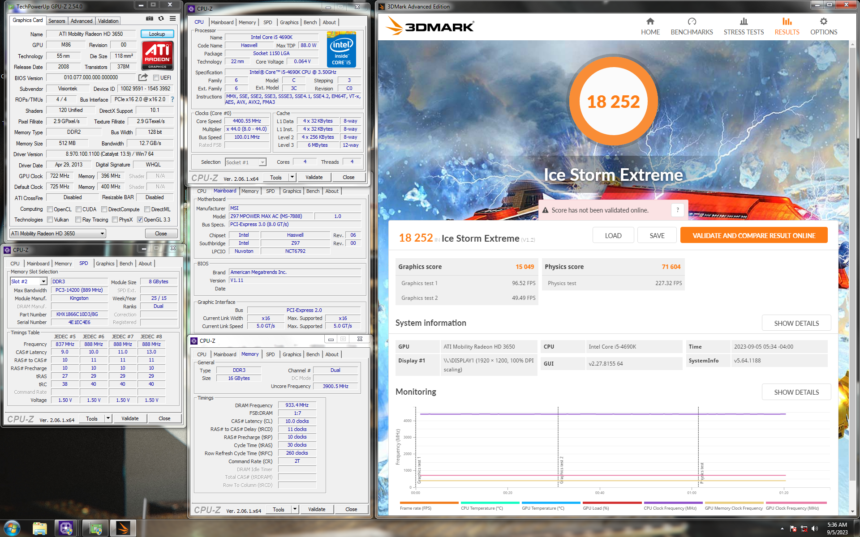Click the 3DMARK logo
Viewport: 860px width, 537px height.
[430, 26]
